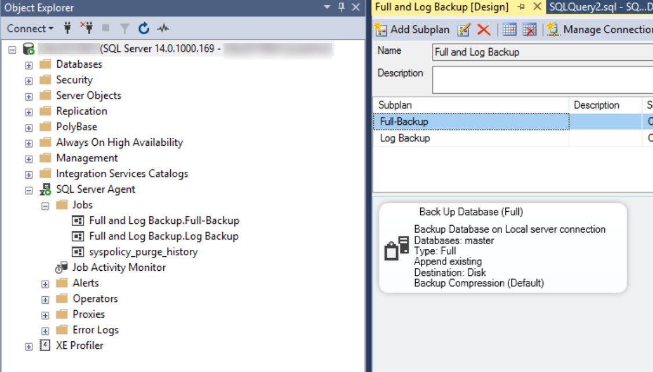Click the job icon beside syspolicy_purge_history
Viewport: 653px width, 372px height.
pyautogui.click(x=78, y=252)
